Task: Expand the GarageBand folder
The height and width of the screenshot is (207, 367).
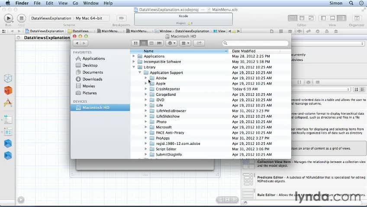Action: 145,94
